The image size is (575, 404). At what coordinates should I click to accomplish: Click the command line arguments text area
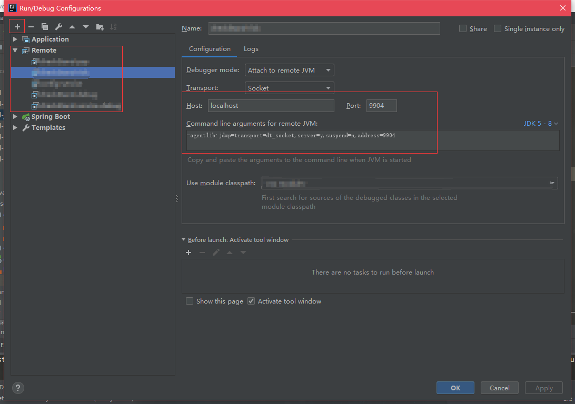[x=373, y=140]
